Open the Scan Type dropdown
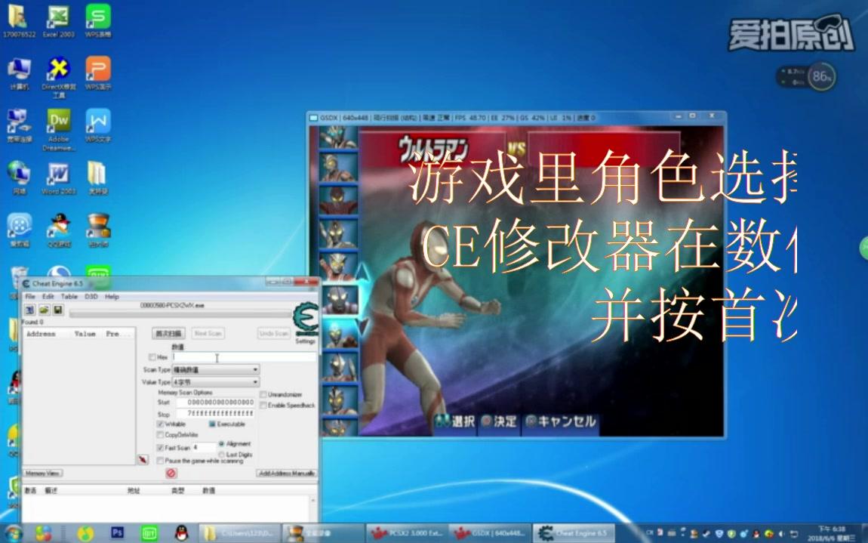This screenshot has height=543, width=868. 215,369
